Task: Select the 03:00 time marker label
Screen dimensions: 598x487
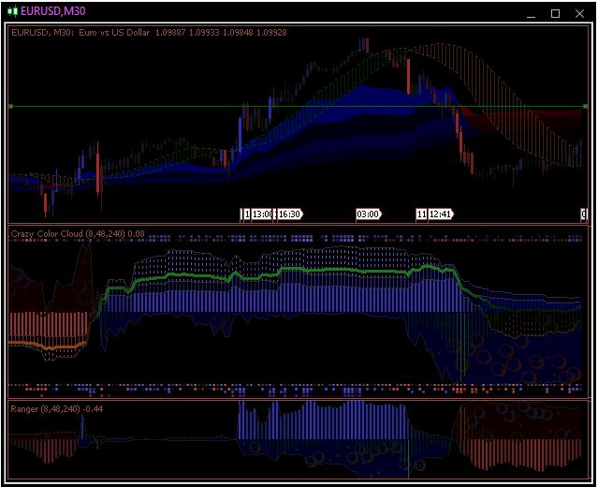Action: click(368, 214)
